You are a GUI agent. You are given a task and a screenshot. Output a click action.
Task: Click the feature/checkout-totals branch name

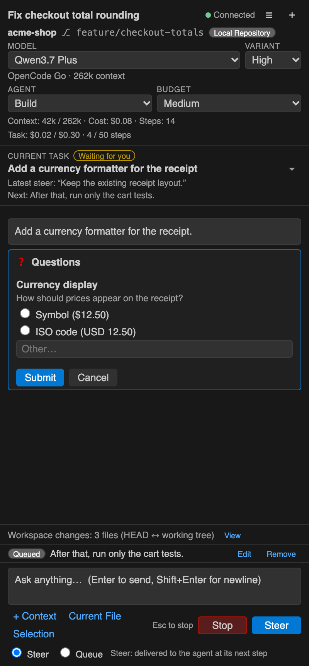tap(140, 33)
